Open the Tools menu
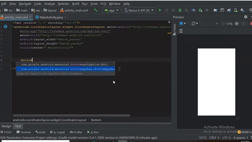Image resolution: width=252 pixels, height=142 pixels. (94, 4)
